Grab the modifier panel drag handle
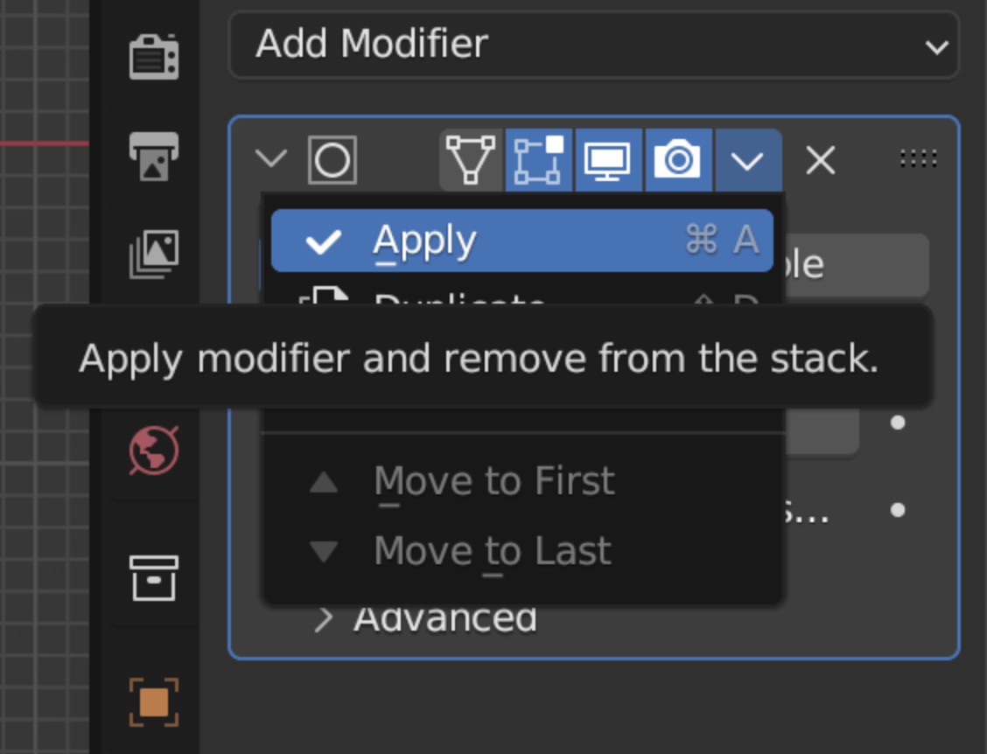This screenshot has width=987, height=754. pos(919,158)
